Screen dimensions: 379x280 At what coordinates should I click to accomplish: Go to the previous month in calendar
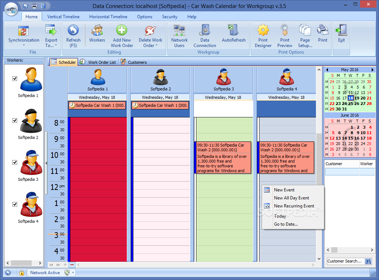tap(327, 70)
